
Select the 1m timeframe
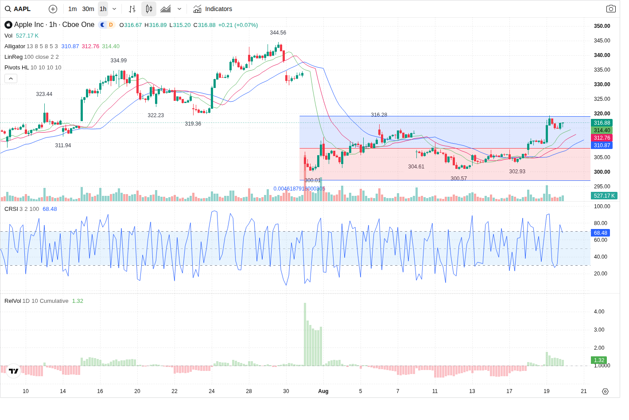click(73, 9)
